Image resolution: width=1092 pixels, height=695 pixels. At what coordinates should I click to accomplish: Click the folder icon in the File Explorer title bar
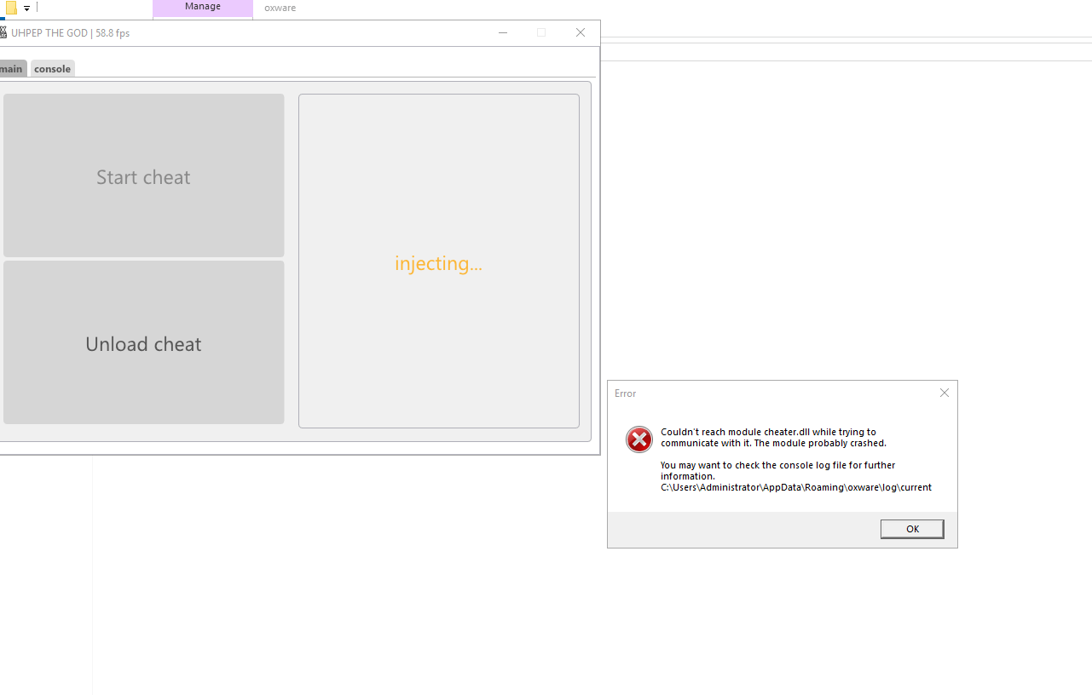point(10,8)
